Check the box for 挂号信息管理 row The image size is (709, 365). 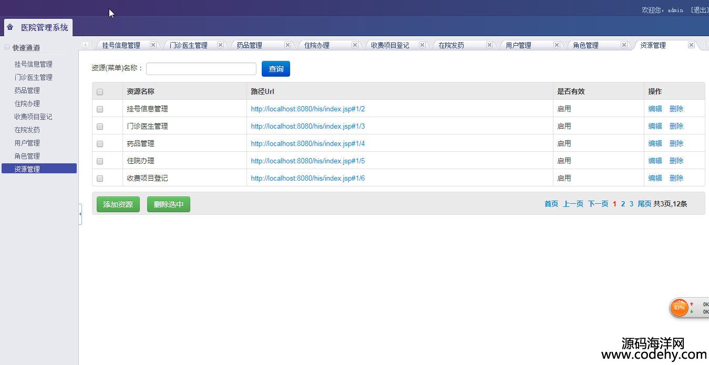pyautogui.click(x=100, y=109)
